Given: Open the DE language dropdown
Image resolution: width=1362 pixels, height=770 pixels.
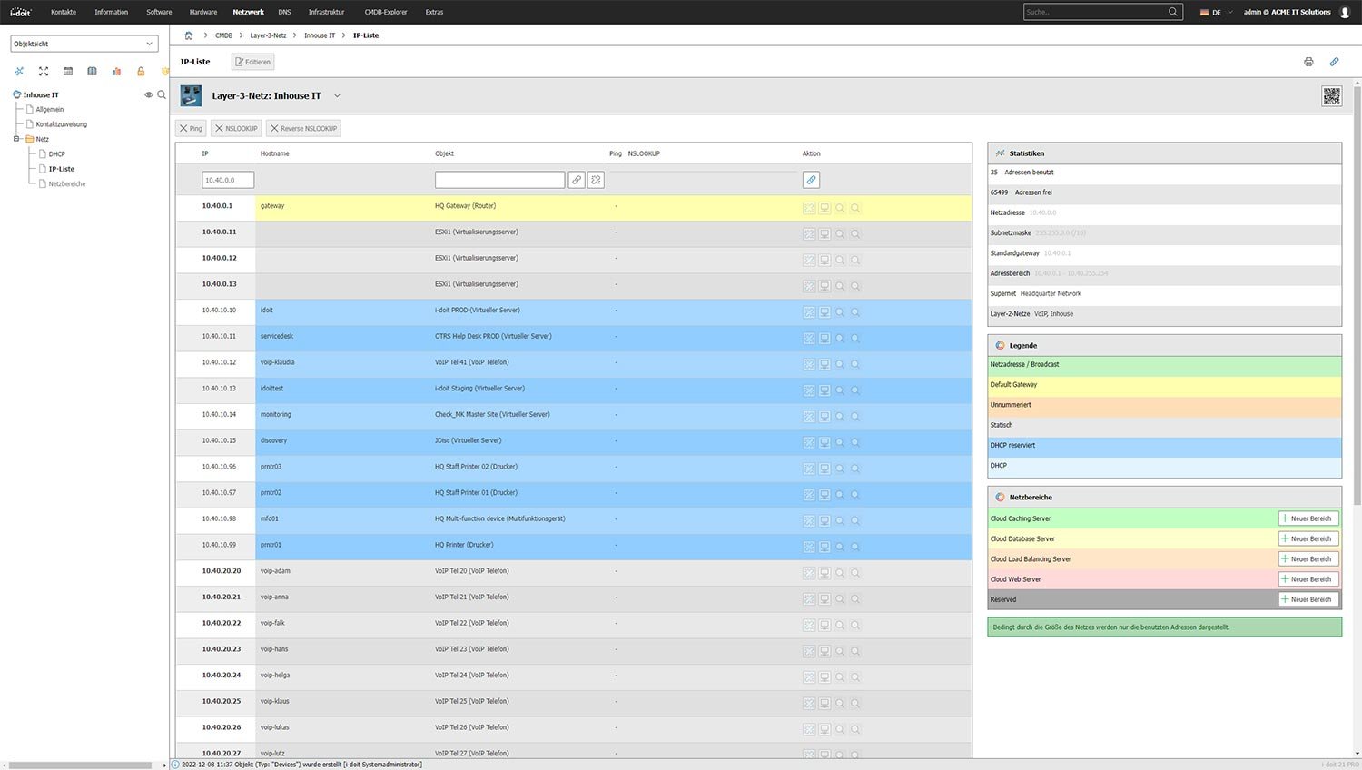Looking at the screenshot, I should [1217, 12].
